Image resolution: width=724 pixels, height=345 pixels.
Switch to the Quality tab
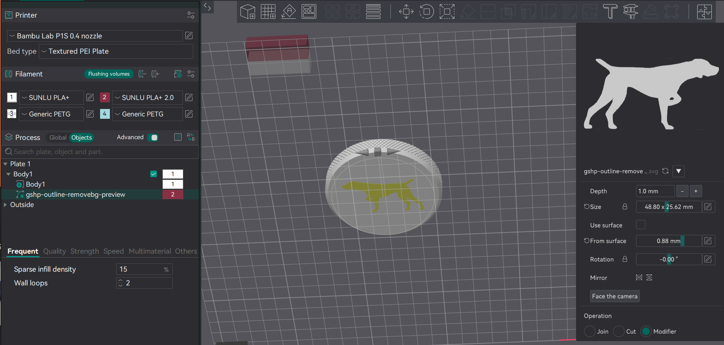tap(55, 251)
